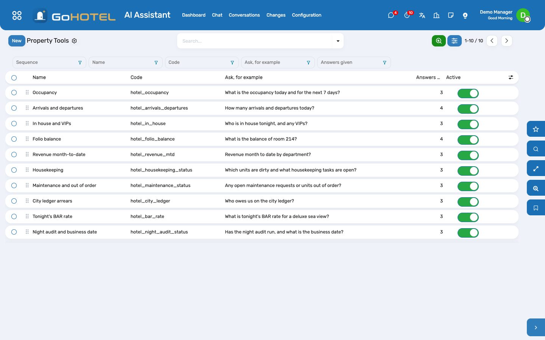545x340 pixels.
Task: Click the zoom-in side panel button
Action: point(536,188)
